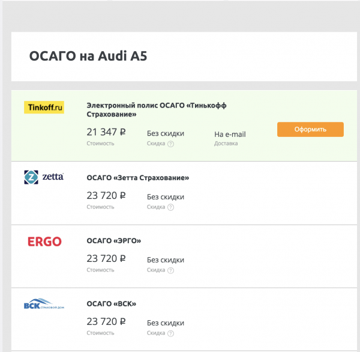Open the ОСАГО «Зетта Страхование» offer title

click(x=138, y=178)
